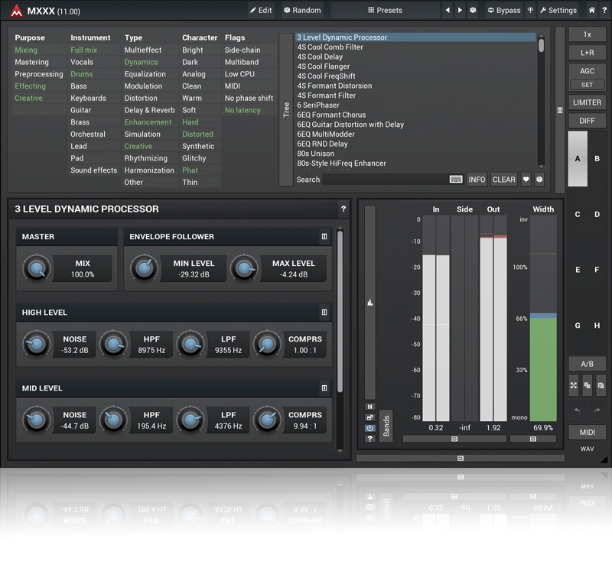The image size is (612, 567).
Task: Collapse the meters panel using the minus bar under In/Out
Action: pos(454,439)
